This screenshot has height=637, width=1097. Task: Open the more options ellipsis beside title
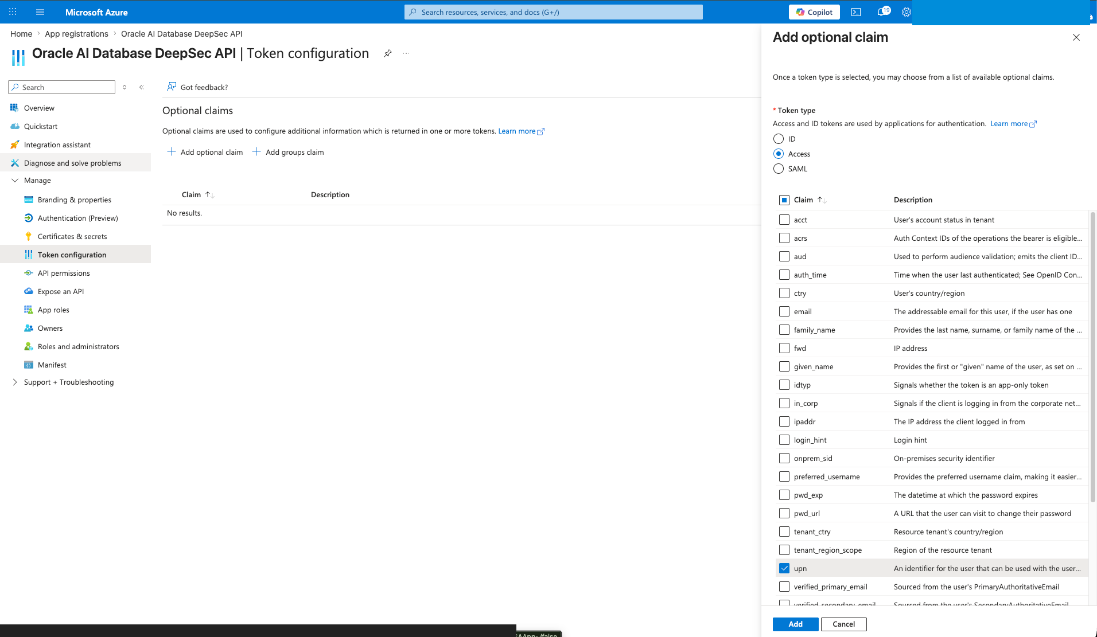pos(406,53)
